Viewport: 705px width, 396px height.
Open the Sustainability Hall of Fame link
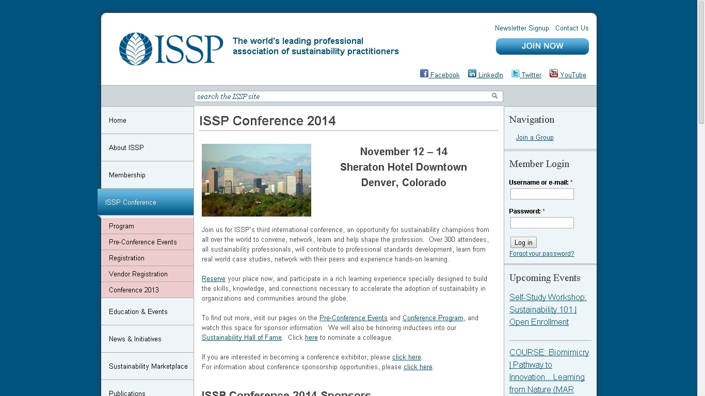[242, 338]
